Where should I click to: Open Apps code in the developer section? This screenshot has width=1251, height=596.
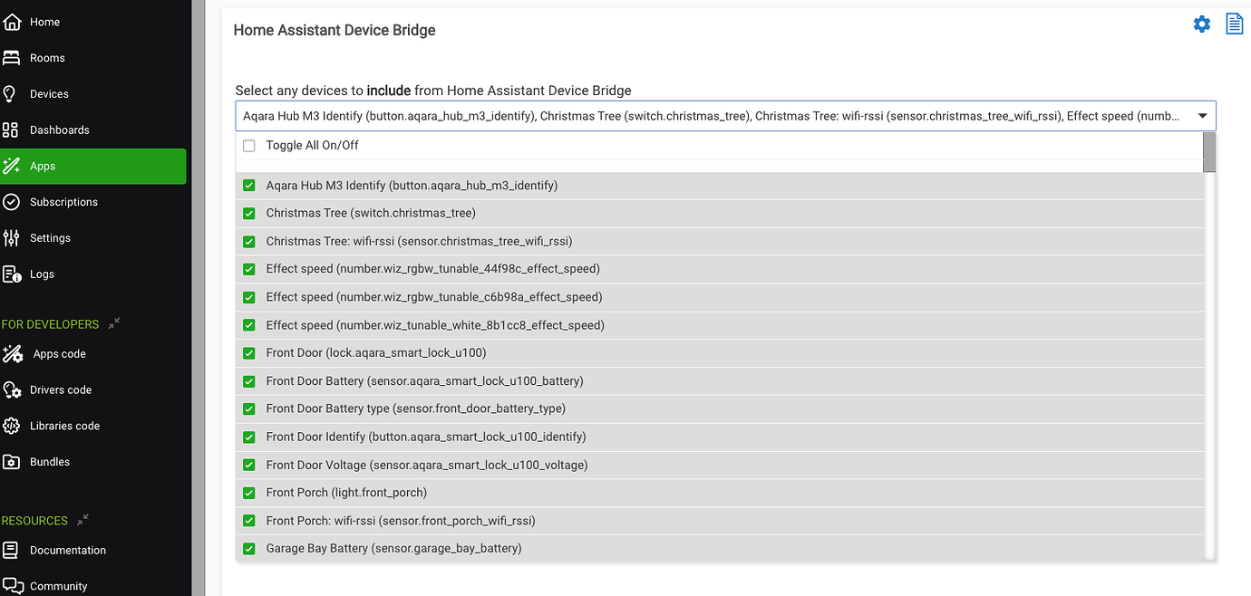13,353
